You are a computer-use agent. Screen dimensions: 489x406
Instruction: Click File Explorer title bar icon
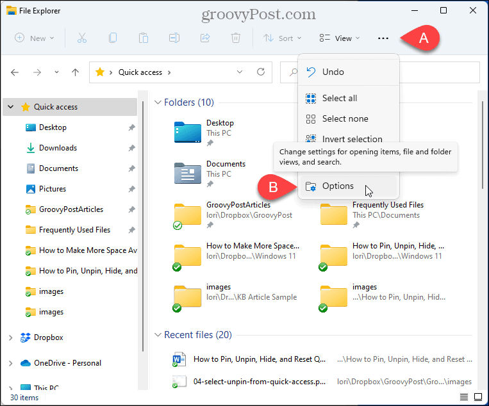pos(12,10)
